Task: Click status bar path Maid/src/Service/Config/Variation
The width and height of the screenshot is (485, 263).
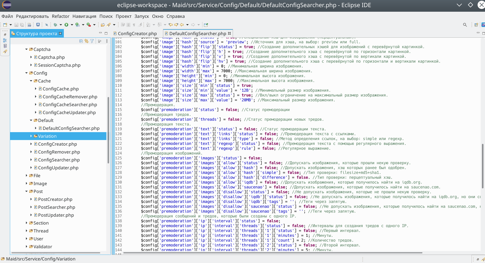Action: tap(41, 259)
